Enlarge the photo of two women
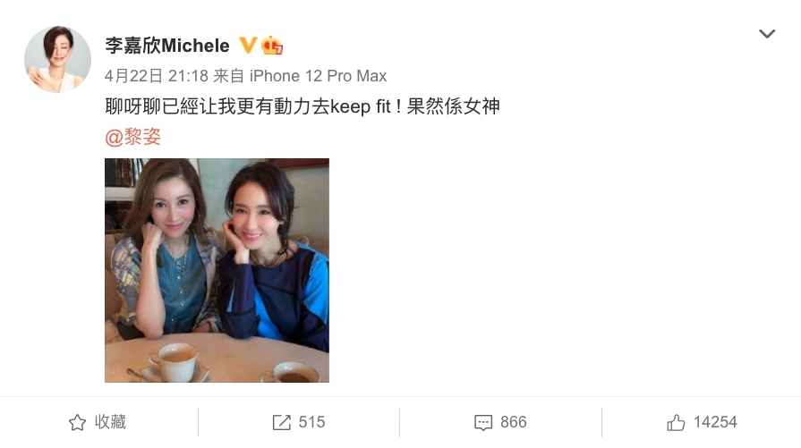The image size is (801, 448). point(217,270)
